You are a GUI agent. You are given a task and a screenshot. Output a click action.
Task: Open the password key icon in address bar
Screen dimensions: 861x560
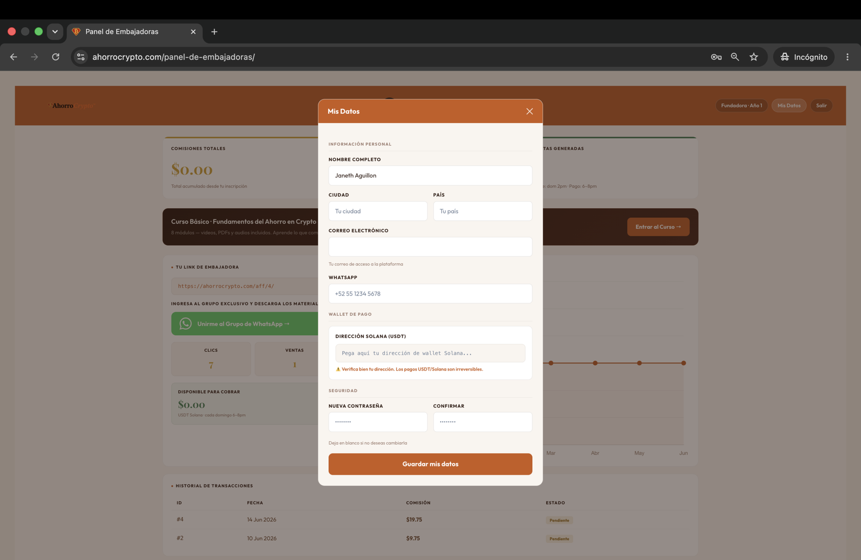(716, 57)
